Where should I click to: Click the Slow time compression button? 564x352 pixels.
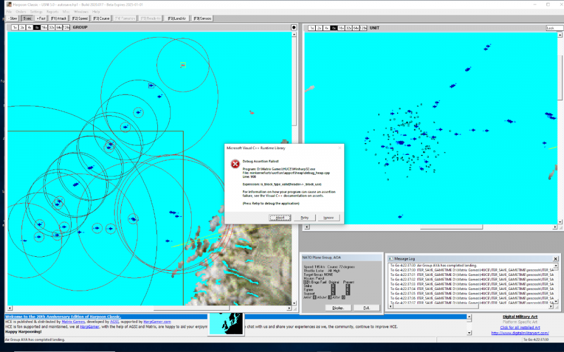pos(12,19)
